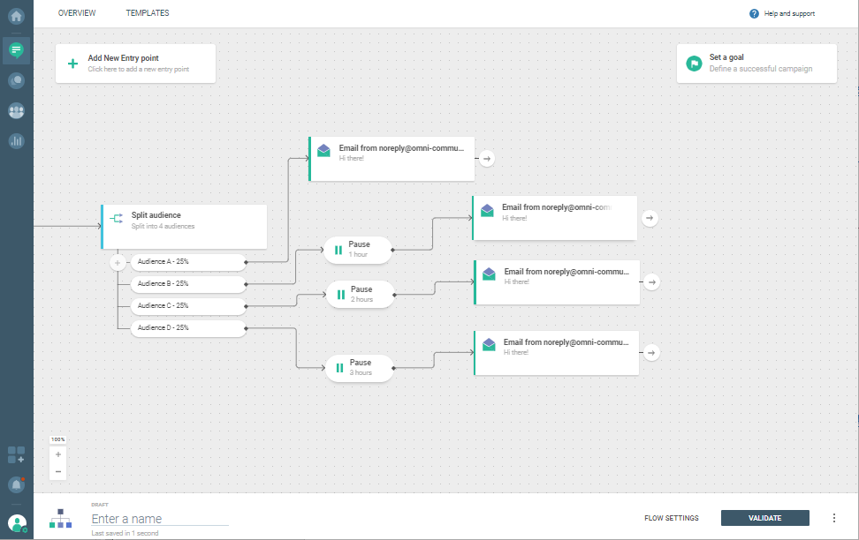Open the Analytics bar chart sidebar icon
Image resolution: width=859 pixels, height=540 pixels.
point(16,140)
